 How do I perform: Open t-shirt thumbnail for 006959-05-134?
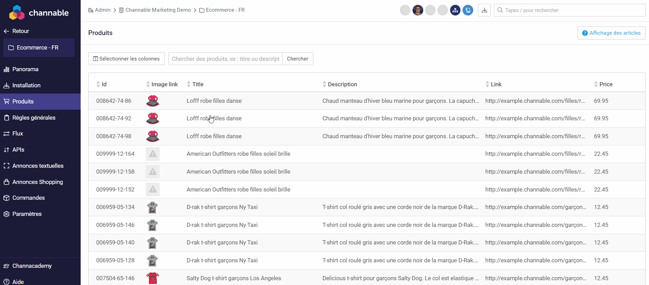pos(153,207)
